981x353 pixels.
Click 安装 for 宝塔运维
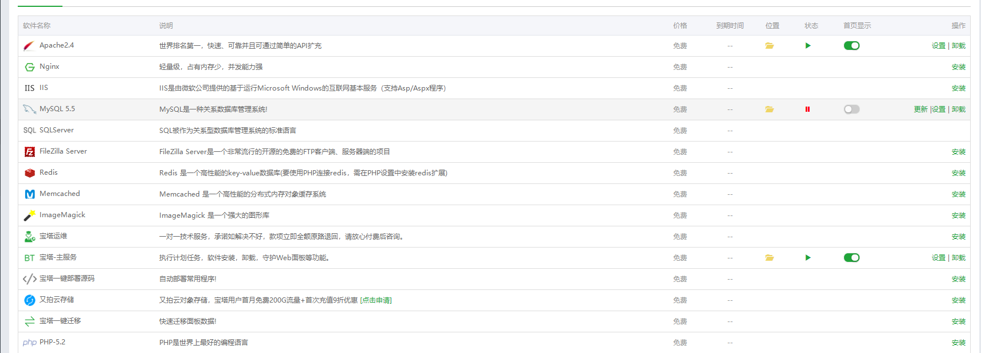(959, 237)
